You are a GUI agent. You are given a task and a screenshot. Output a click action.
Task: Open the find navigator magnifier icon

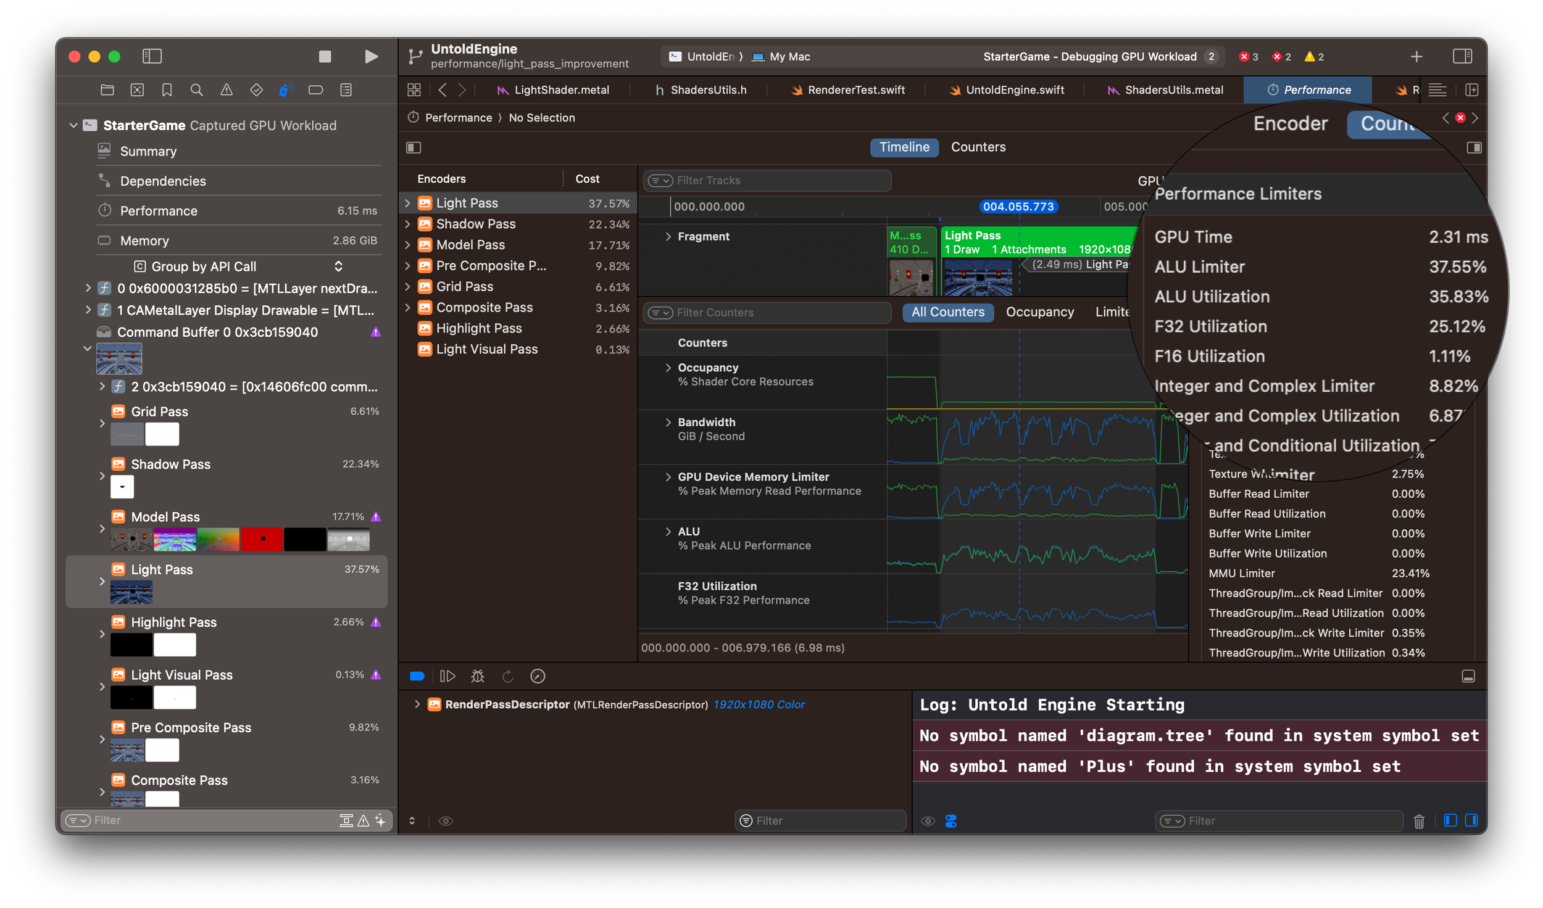pos(196,90)
